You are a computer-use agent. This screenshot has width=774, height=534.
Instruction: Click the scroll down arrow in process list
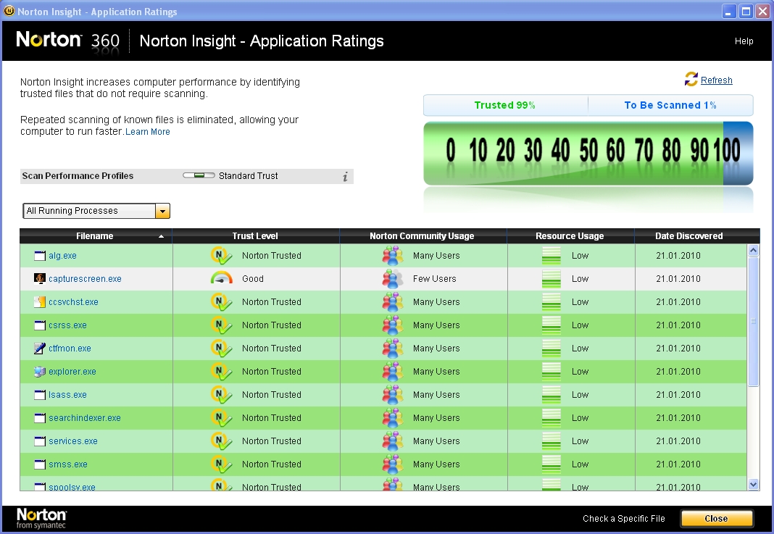coord(753,484)
